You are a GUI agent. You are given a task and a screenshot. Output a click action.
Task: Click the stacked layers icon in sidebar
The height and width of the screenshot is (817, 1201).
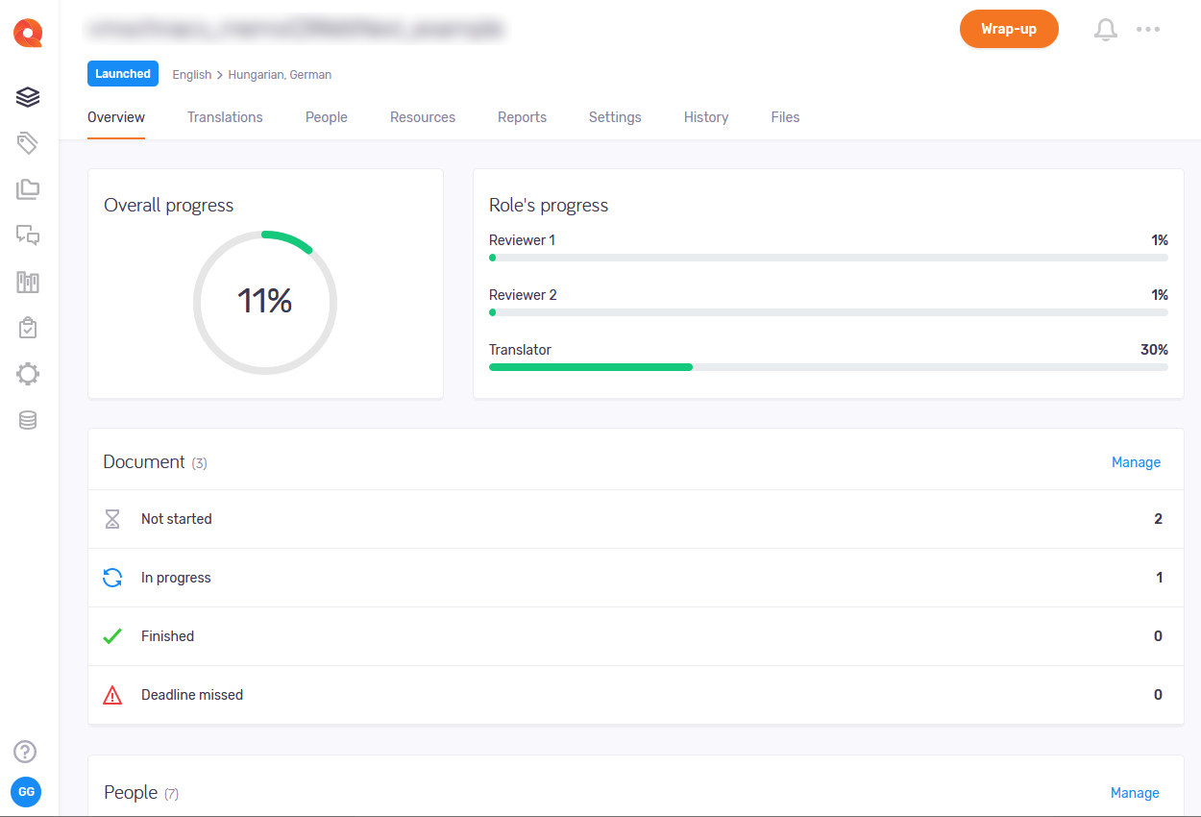click(x=28, y=97)
